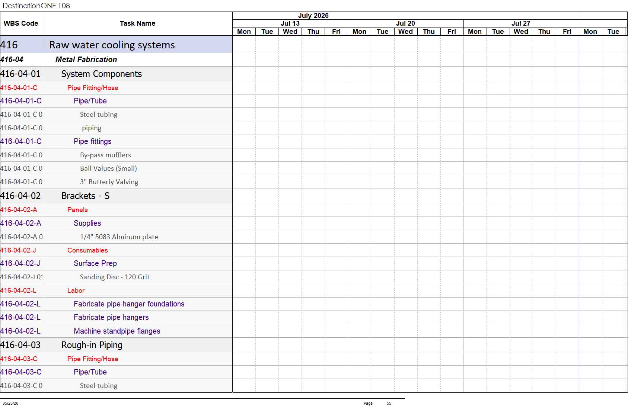Screen dimensions: 628x408
Task: Click WBS code 416-04-02-A 0 cell
Action: [x=21, y=237]
